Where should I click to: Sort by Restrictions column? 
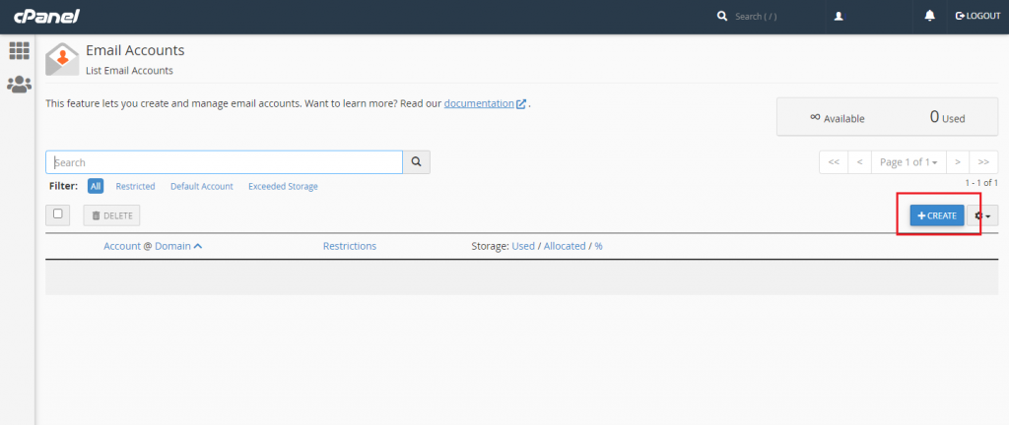pos(350,246)
